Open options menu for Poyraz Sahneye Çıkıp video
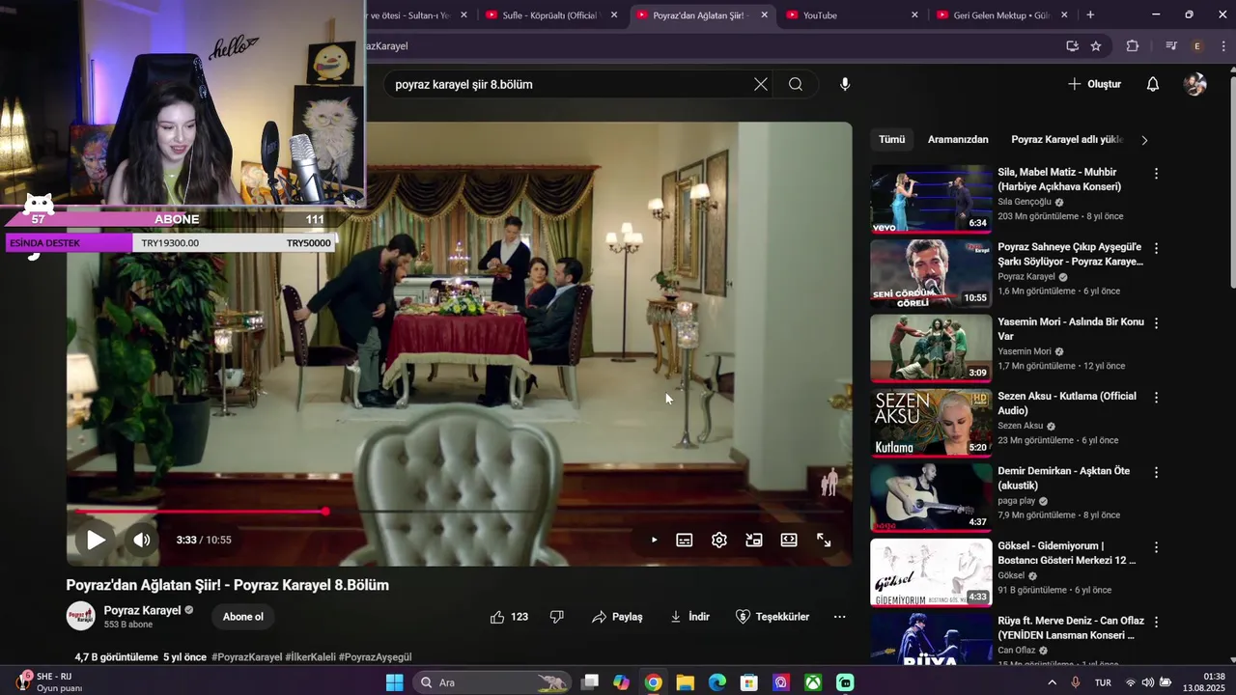 (x=1156, y=248)
